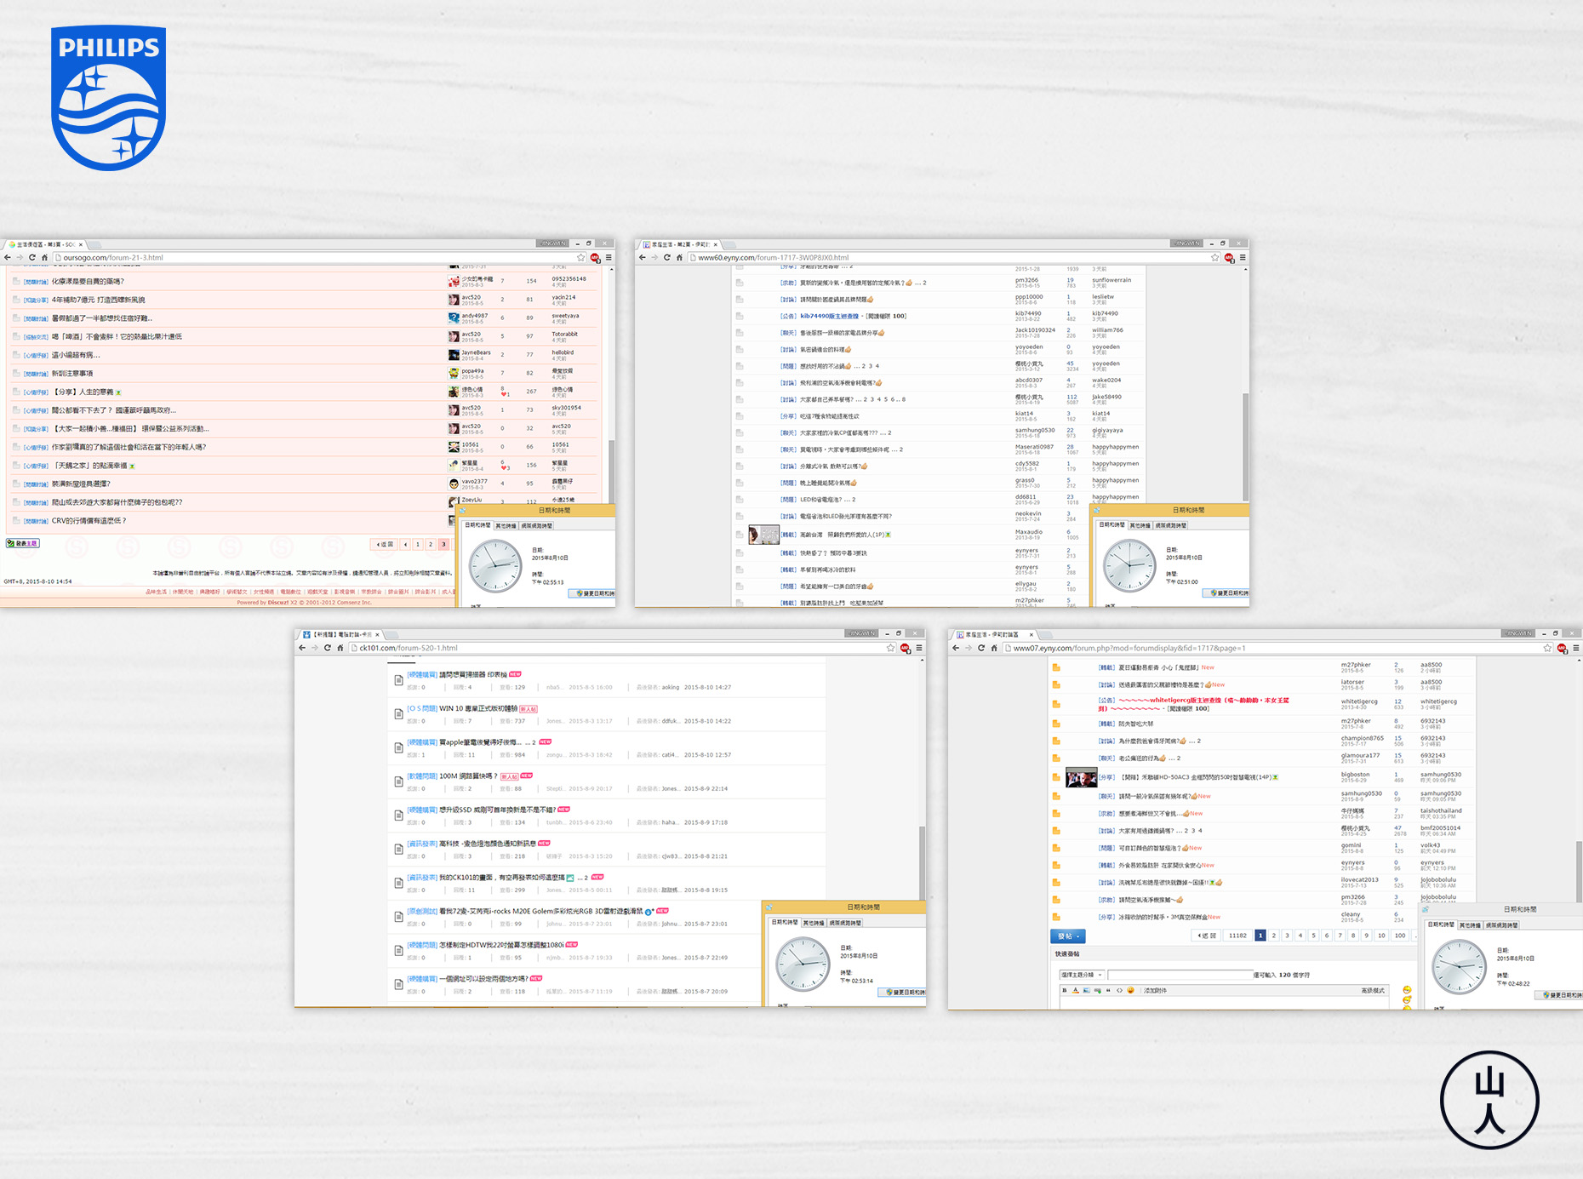The height and width of the screenshot is (1179, 1583).
Task: Click the ck101.com browser tab title
Action: click(342, 634)
